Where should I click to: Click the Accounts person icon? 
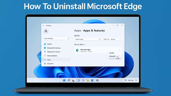pyautogui.click(x=45, y=63)
